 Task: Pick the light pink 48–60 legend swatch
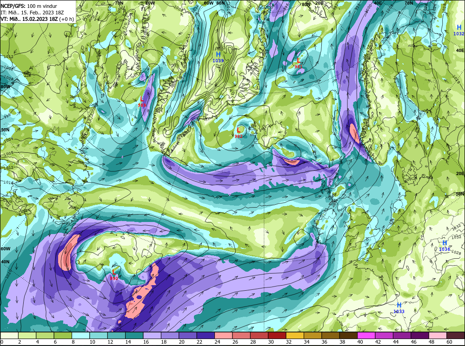tap(438, 335)
